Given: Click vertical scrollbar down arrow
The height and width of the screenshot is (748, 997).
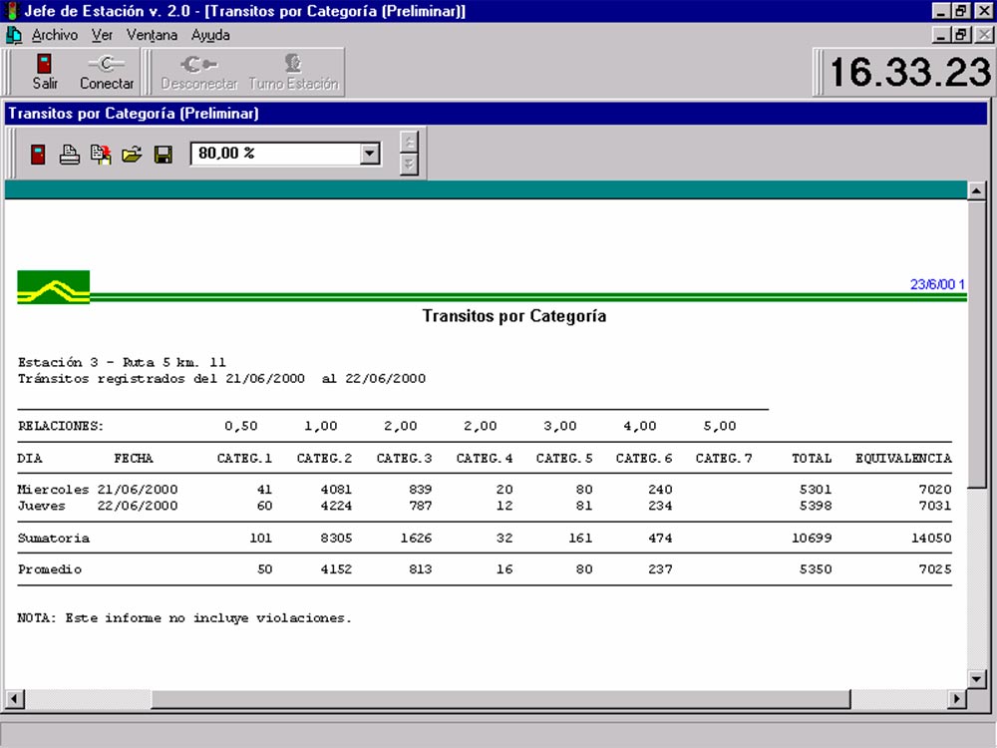Looking at the screenshot, I should pos(977,679).
